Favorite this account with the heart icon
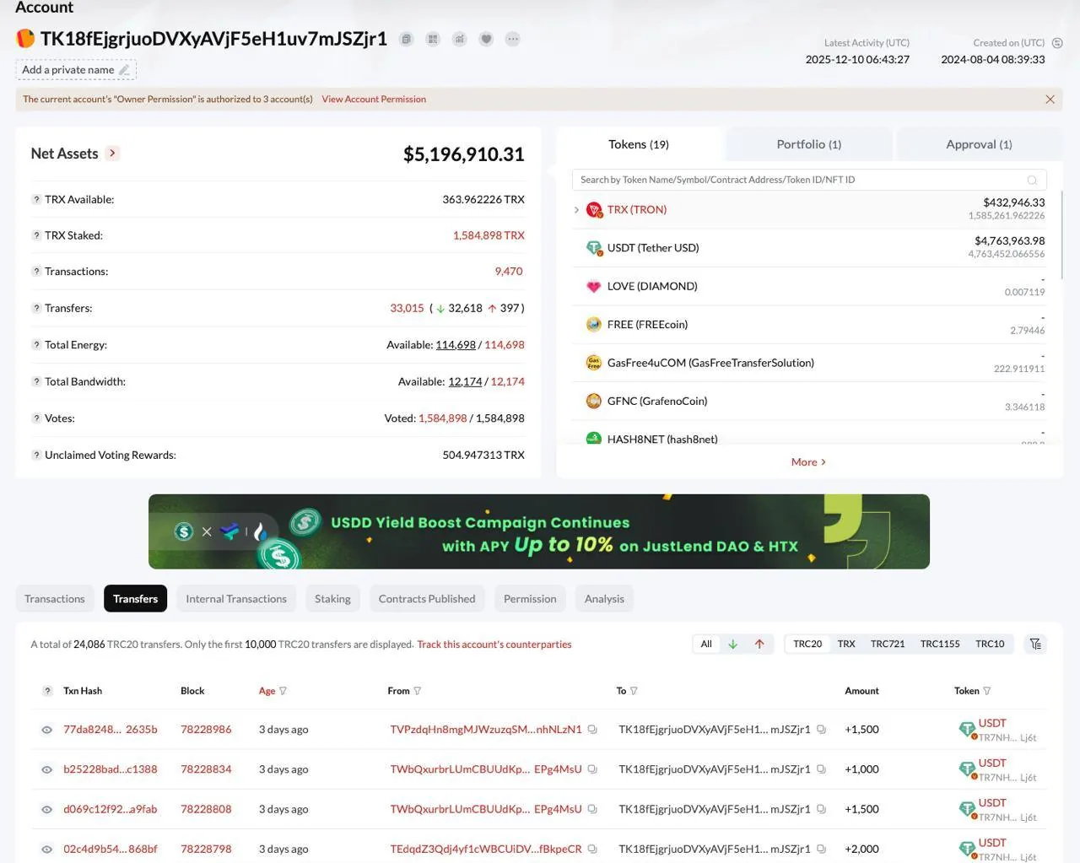The image size is (1080, 863). tap(486, 39)
